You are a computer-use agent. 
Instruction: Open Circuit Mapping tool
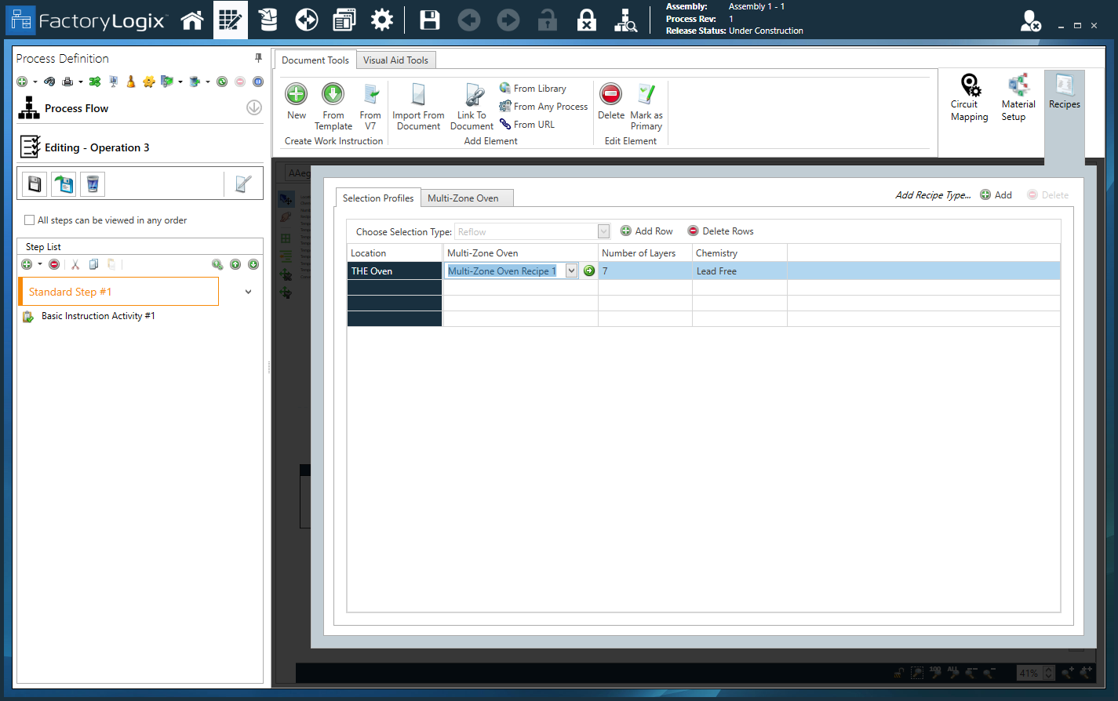pyautogui.click(x=970, y=98)
